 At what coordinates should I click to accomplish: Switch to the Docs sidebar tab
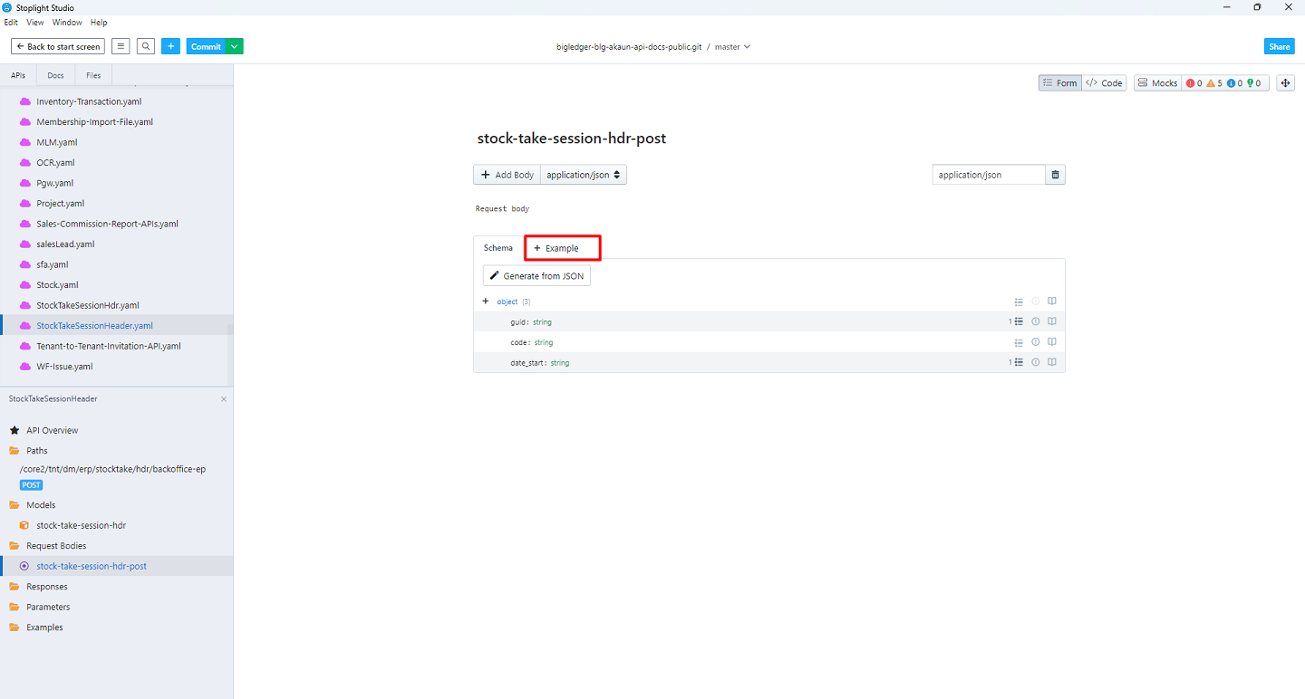55,75
